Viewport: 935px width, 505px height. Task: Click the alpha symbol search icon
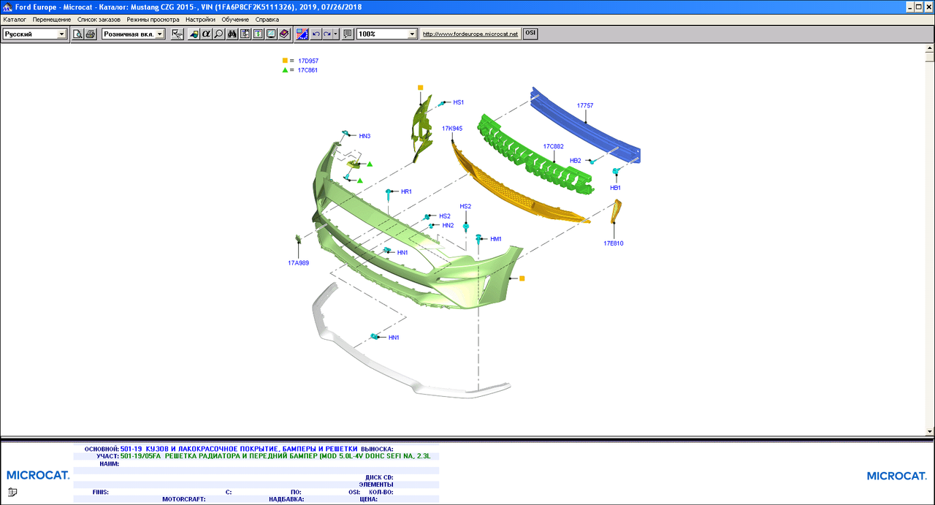point(206,34)
